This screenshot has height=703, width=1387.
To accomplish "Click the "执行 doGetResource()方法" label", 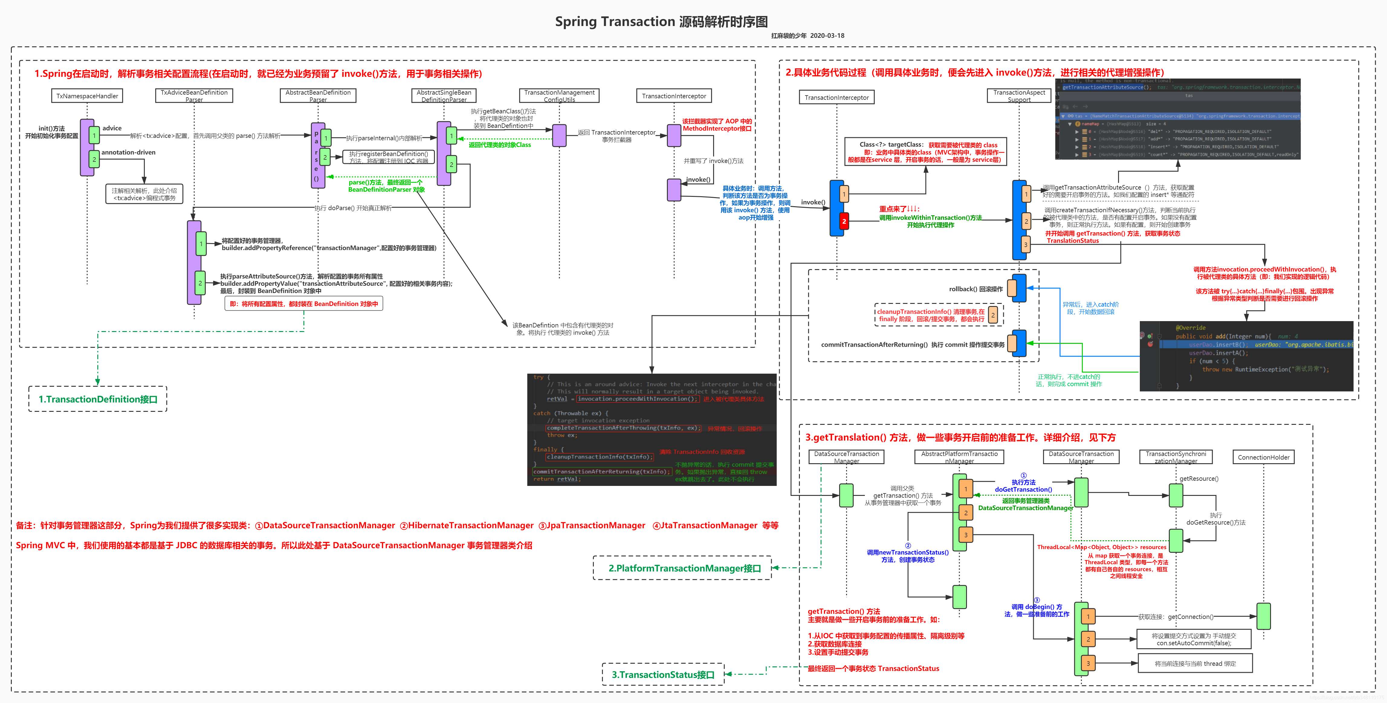I will click(1216, 519).
